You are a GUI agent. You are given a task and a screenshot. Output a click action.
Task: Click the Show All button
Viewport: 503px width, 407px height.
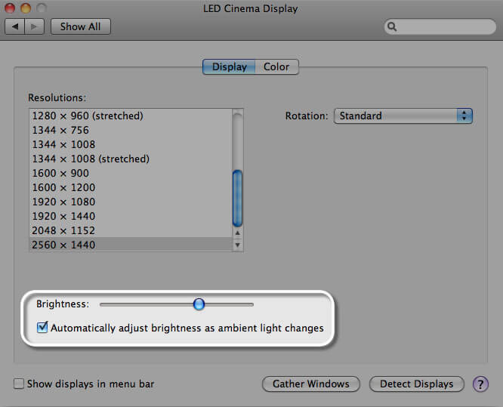(x=81, y=26)
